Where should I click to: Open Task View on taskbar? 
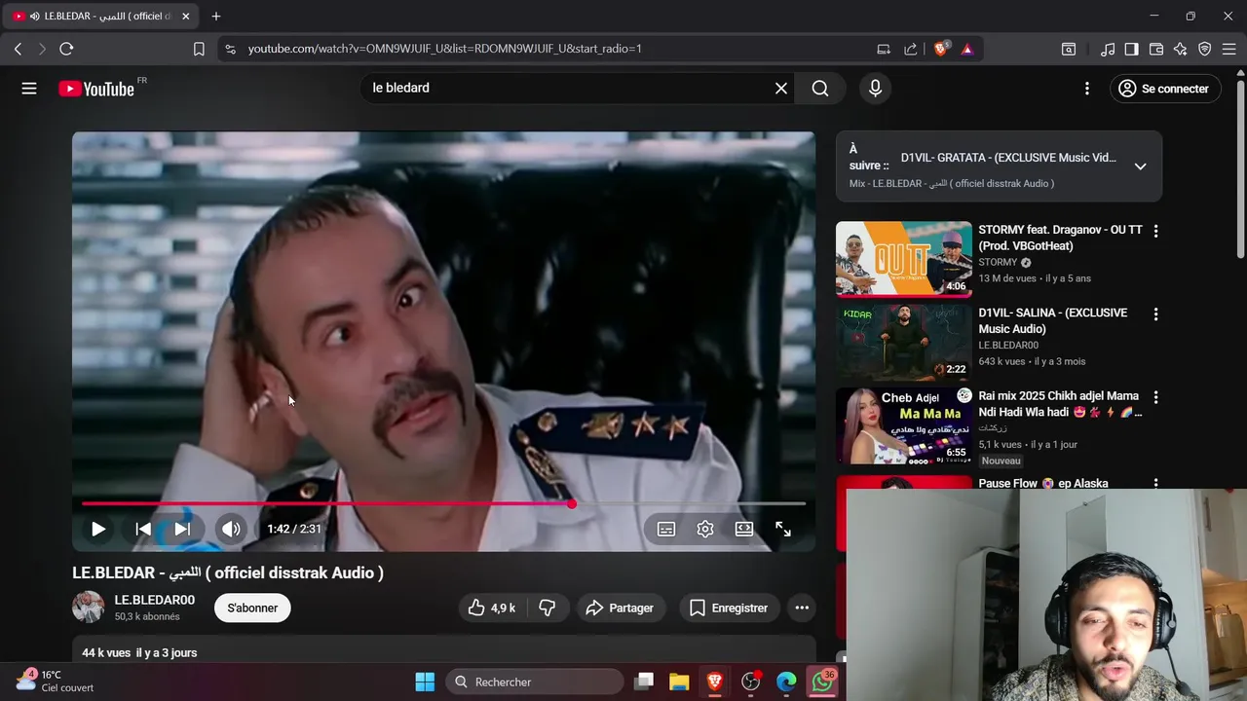coord(644,683)
